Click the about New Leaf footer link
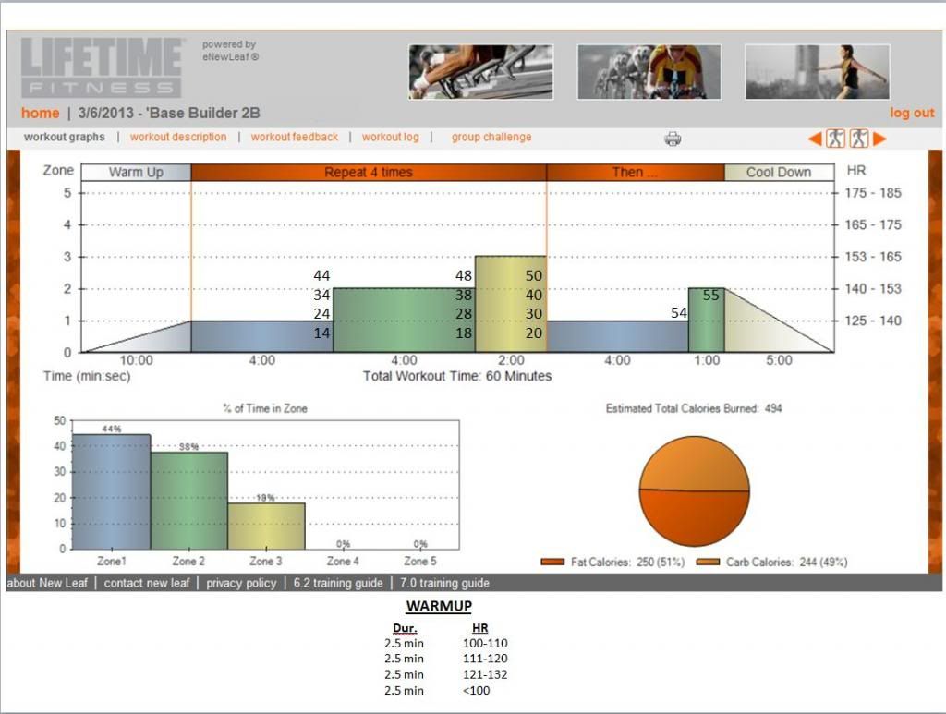 (x=47, y=583)
